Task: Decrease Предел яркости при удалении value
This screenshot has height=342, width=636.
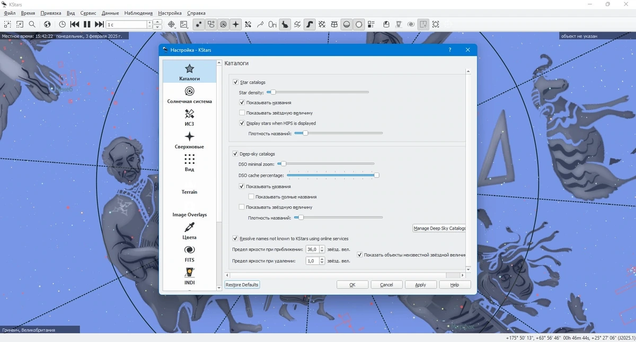Action: 322,263
